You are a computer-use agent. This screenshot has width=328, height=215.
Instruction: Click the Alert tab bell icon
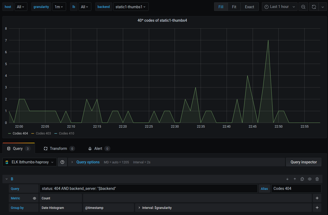pyautogui.click(x=90, y=149)
